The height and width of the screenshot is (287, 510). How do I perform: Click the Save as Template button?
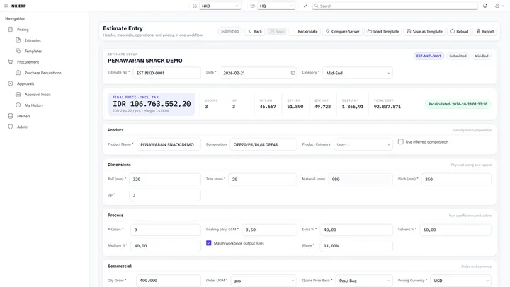click(425, 32)
